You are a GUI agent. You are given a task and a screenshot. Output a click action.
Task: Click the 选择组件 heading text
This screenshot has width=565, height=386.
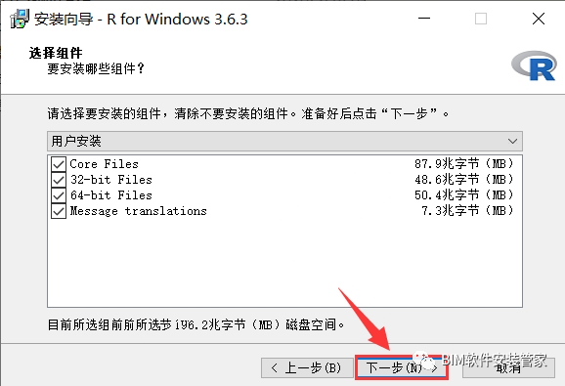click(56, 53)
